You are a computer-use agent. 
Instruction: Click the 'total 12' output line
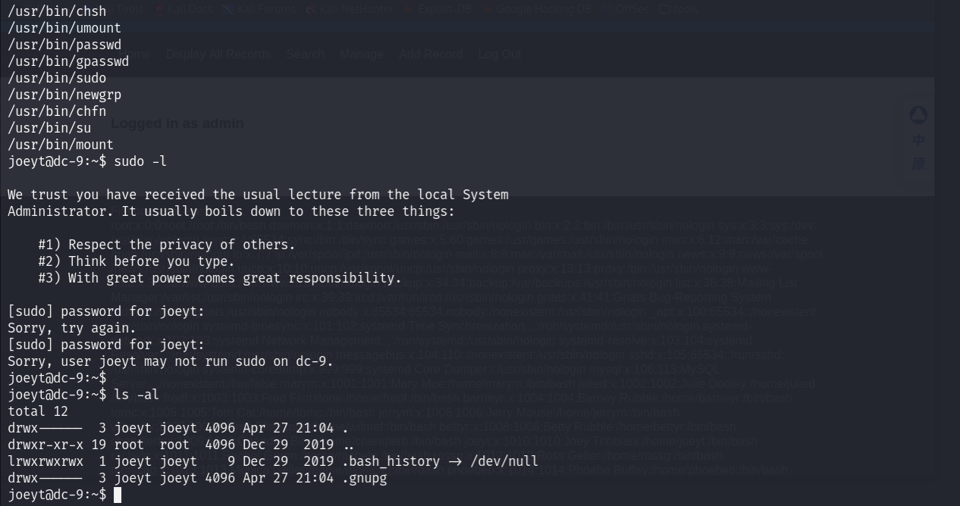(x=38, y=411)
